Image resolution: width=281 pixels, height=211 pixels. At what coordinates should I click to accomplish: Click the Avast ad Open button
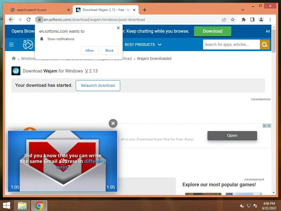pos(232,136)
